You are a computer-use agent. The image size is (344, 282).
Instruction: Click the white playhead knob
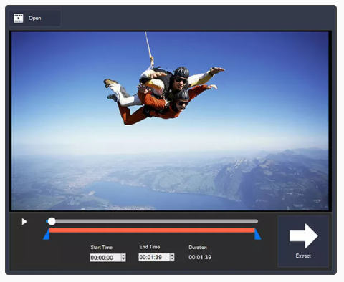click(x=52, y=221)
